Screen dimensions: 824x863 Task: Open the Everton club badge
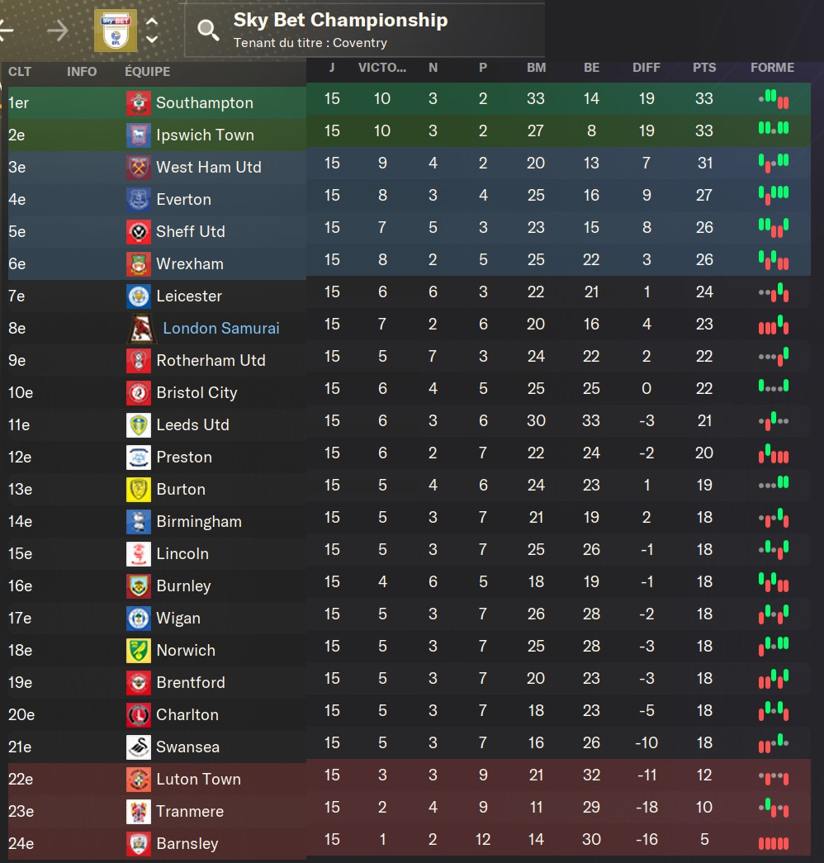138,200
